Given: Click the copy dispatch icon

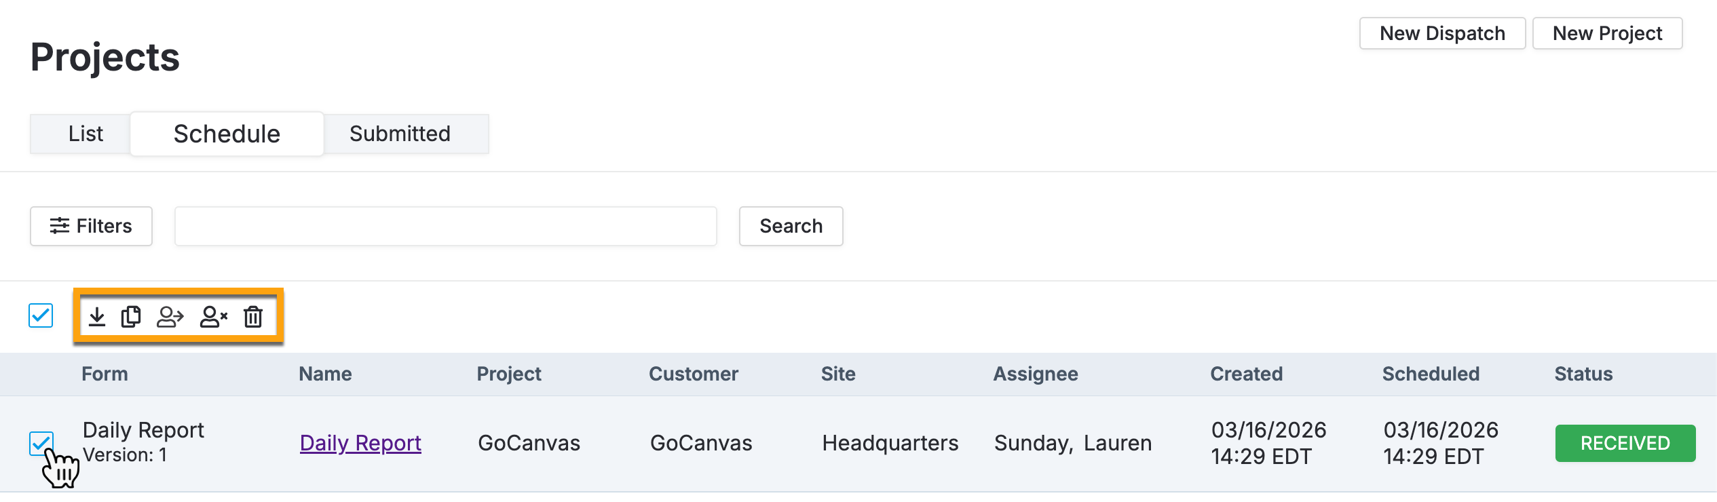Looking at the screenshot, I should (x=131, y=316).
